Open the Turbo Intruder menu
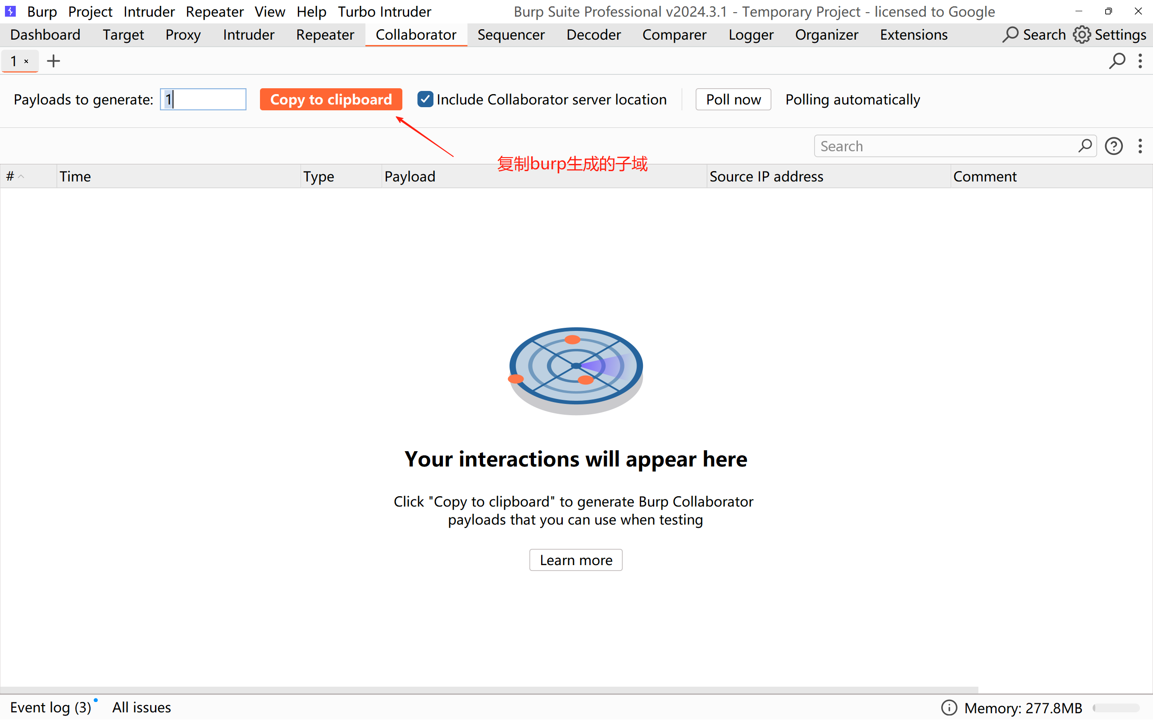1153x720 pixels. tap(384, 11)
